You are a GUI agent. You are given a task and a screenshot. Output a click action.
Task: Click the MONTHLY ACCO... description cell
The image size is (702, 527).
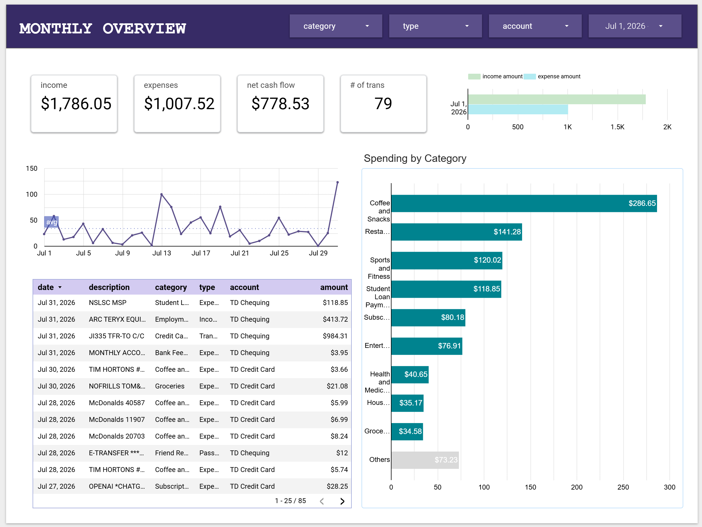pyautogui.click(x=117, y=352)
